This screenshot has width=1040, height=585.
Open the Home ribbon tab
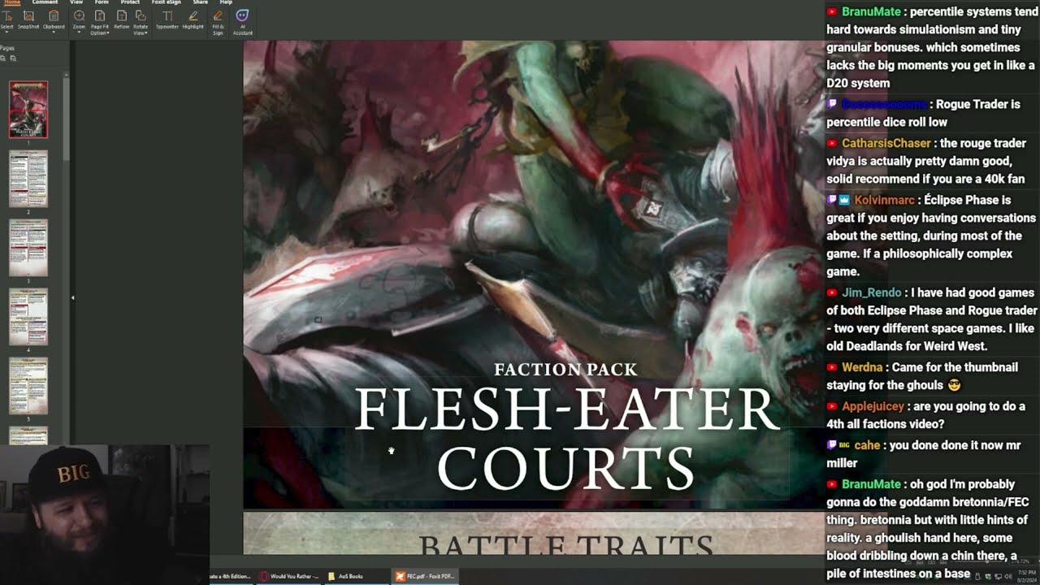coord(11,2)
